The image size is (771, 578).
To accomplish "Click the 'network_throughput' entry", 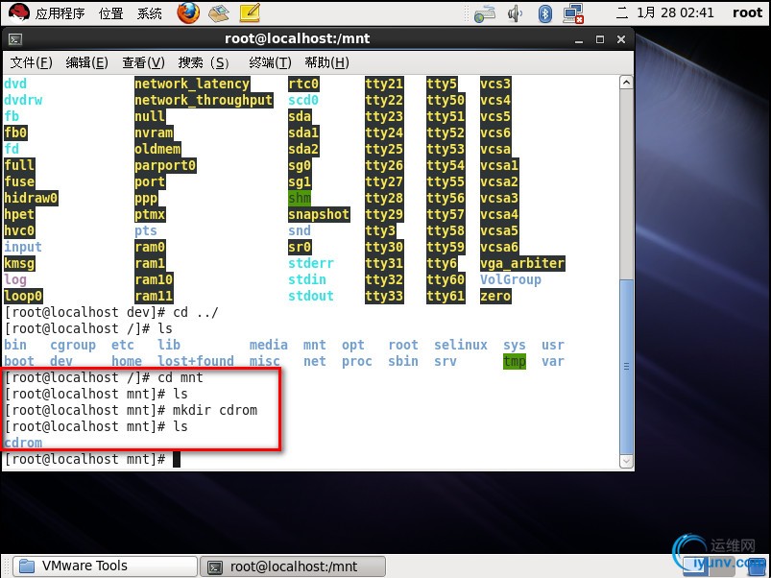I will 204,100.
